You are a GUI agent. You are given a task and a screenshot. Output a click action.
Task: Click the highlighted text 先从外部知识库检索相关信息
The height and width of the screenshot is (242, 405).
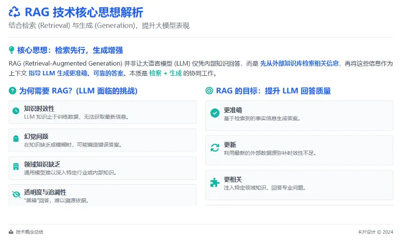(x=299, y=63)
